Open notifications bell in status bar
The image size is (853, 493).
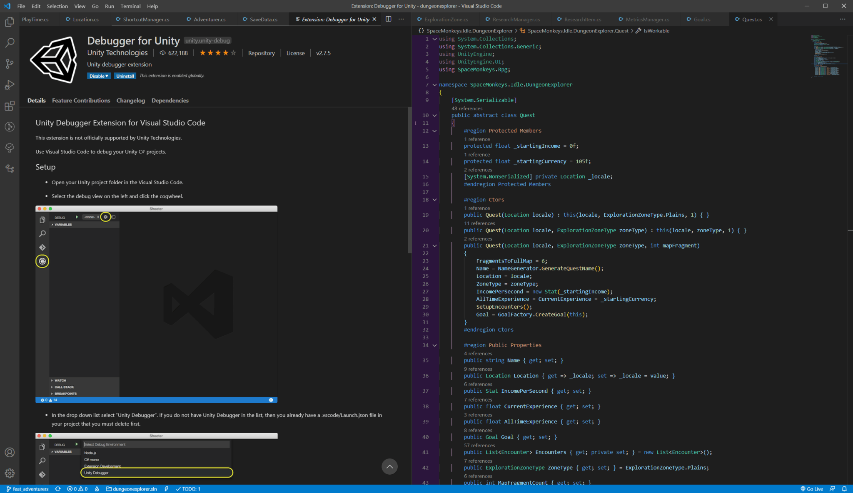[x=844, y=489]
